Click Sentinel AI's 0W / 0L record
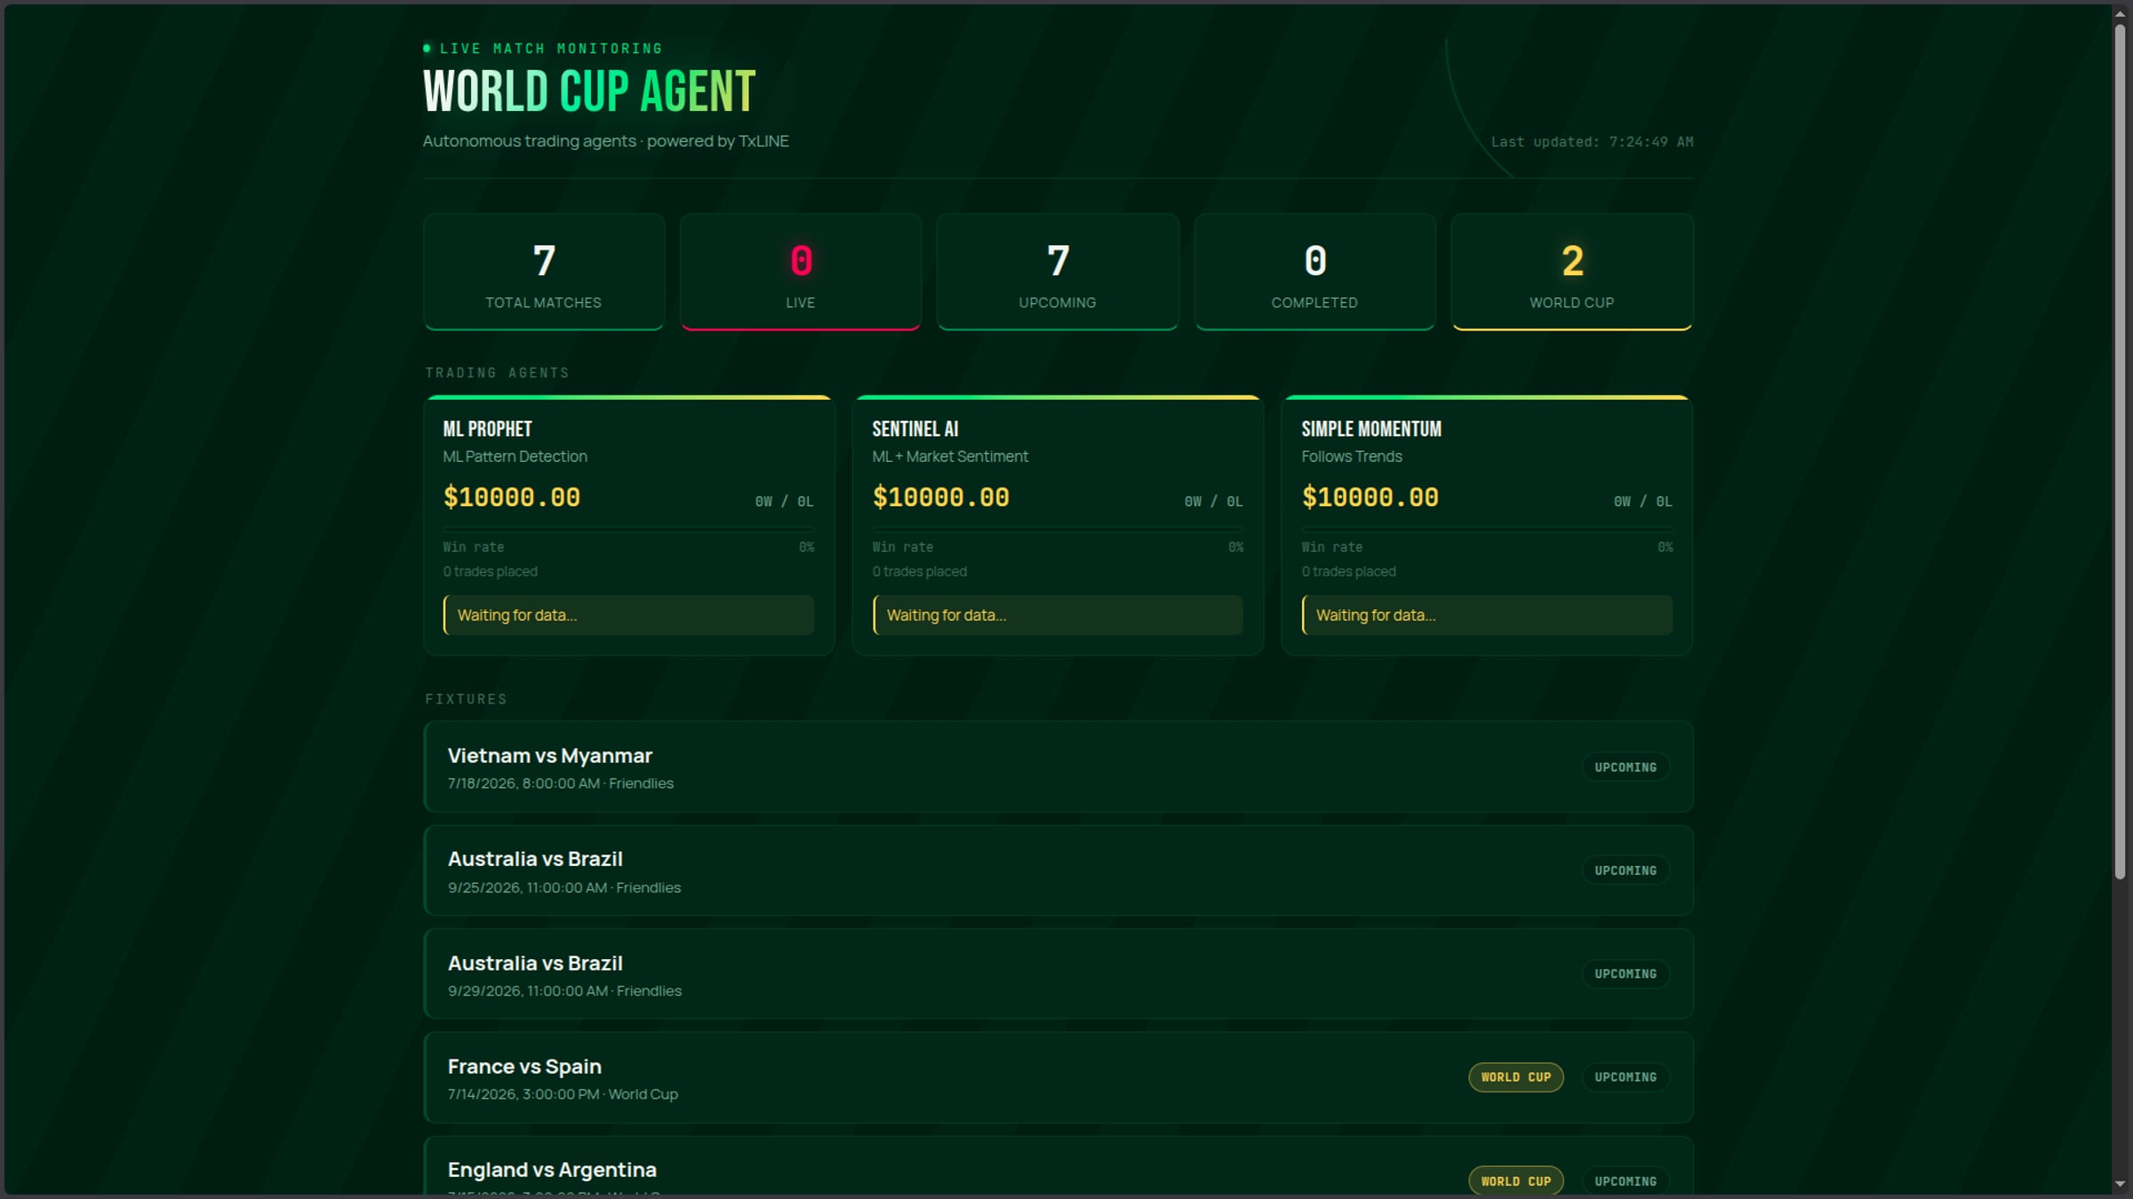Viewport: 2133px width, 1199px height. [1213, 502]
